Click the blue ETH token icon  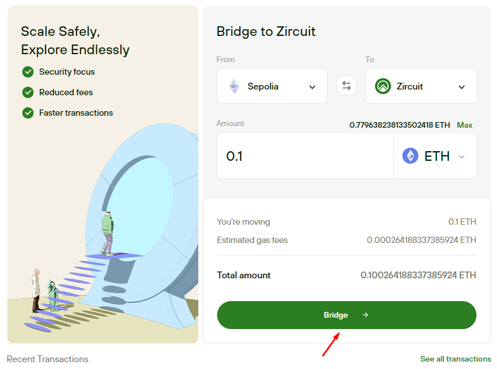[x=410, y=156]
